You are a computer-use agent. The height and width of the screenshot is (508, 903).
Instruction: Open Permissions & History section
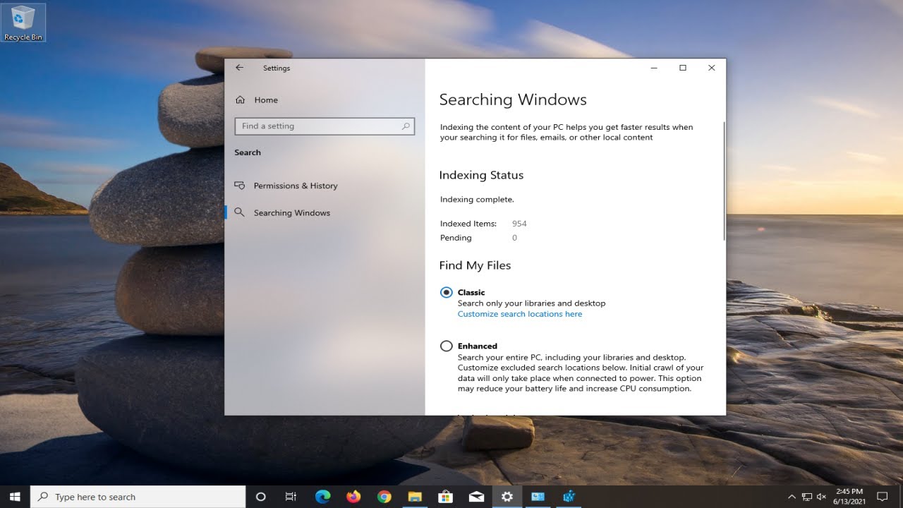click(x=296, y=186)
